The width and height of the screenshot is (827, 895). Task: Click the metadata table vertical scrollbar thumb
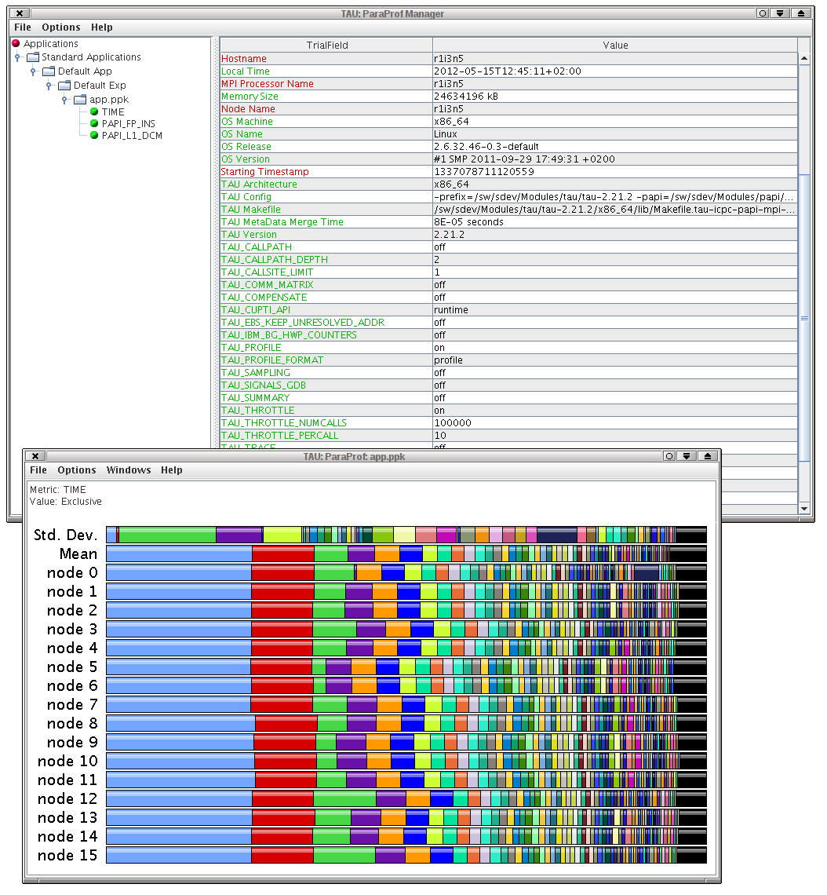(x=804, y=318)
